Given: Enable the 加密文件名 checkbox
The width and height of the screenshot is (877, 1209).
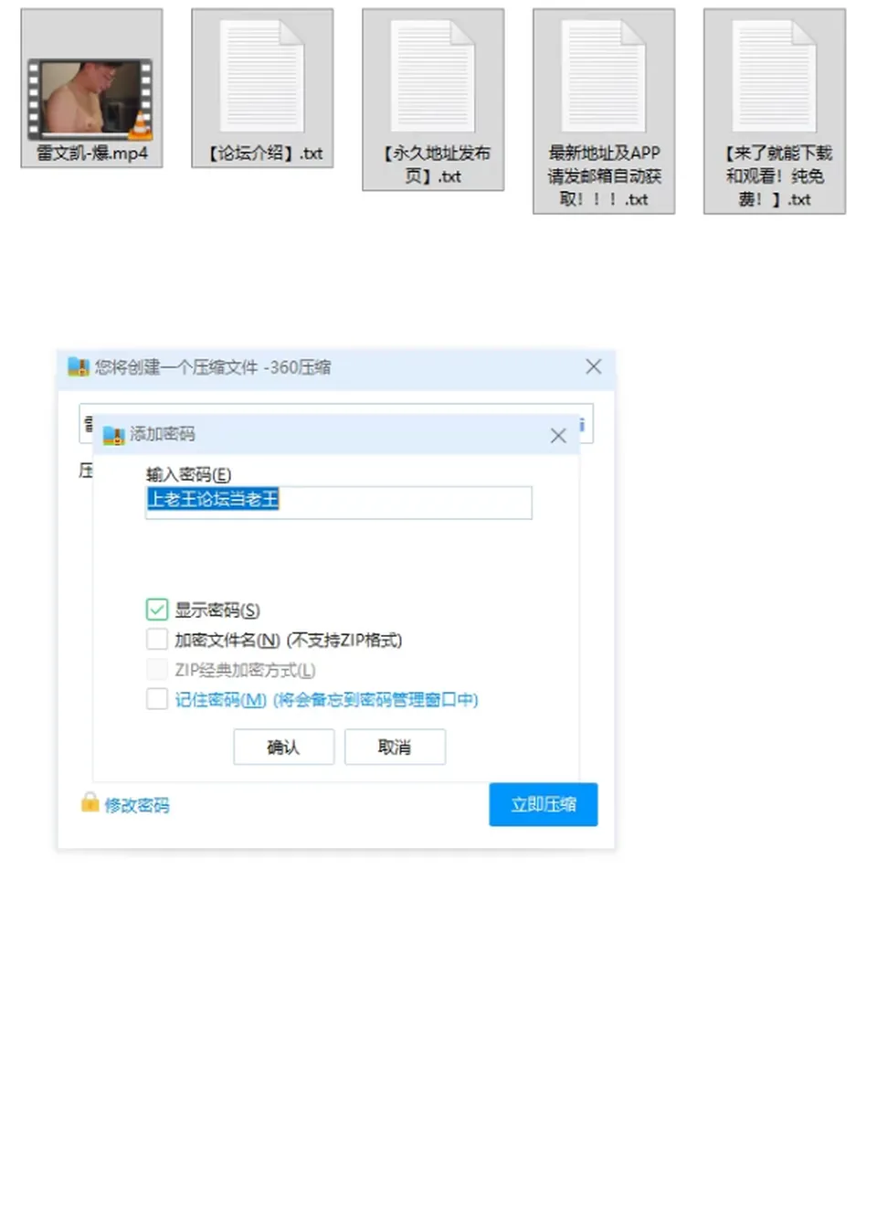Looking at the screenshot, I should 157,639.
